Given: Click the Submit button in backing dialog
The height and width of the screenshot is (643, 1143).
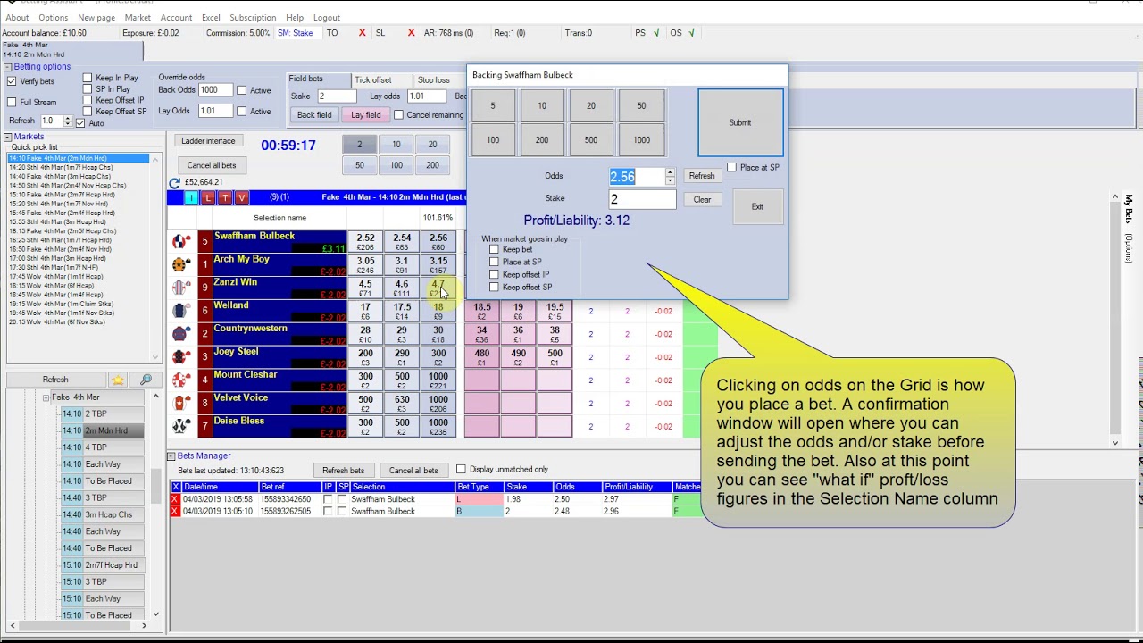Looking at the screenshot, I should [740, 122].
